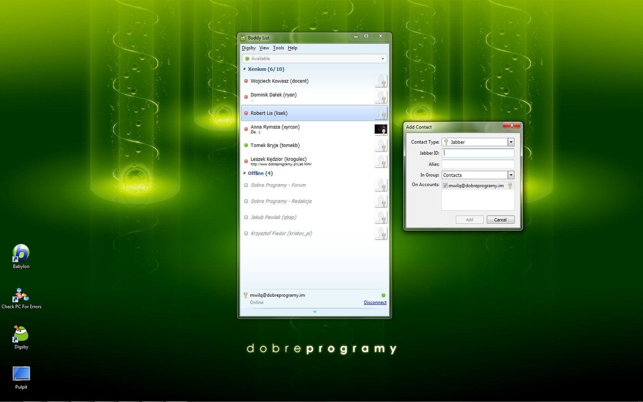Viewport: 643px width, 402px height.
Task: Click Dobre Programy - Forum avatar icon
Action: (381, 185)
